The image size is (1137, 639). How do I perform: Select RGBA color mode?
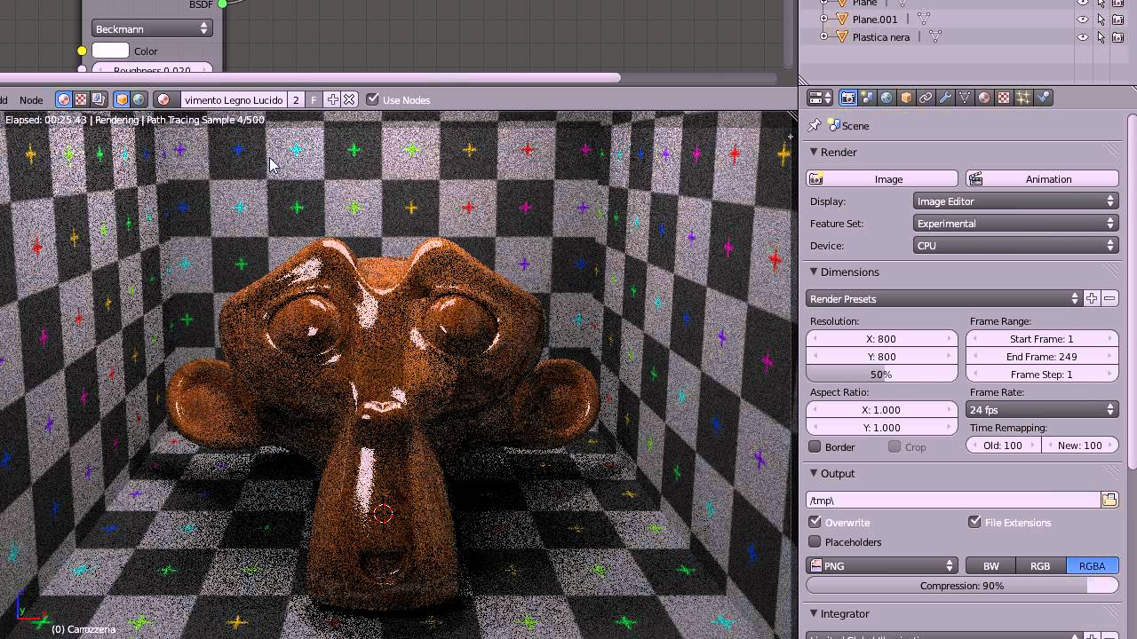tap(1092, 566)
